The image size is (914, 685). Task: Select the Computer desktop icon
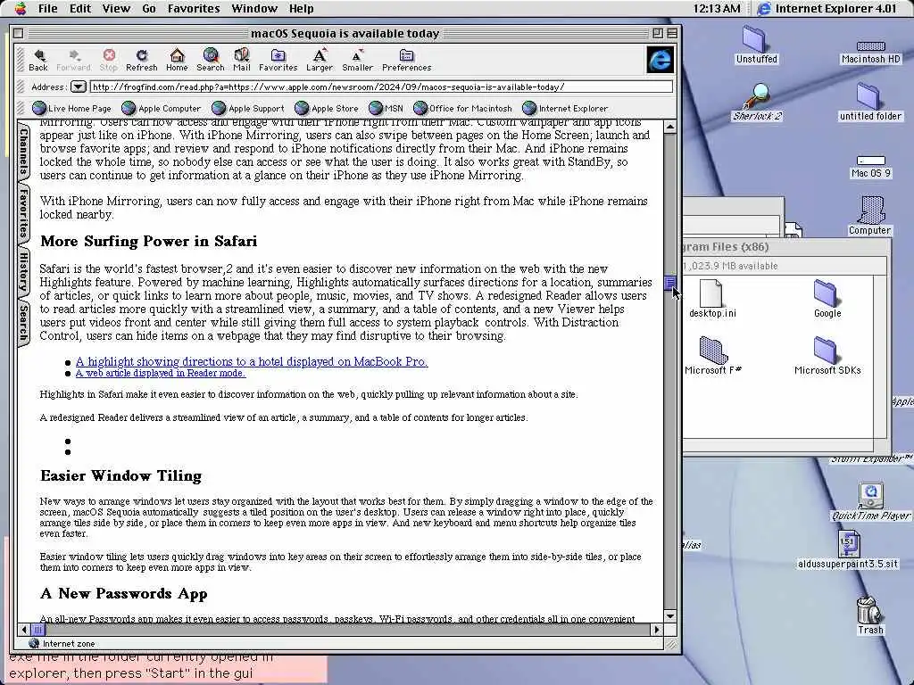(869, 216)
